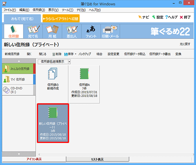
Task: Click the 元に戻す (undo) link
Action: click(x=185, y=44)
